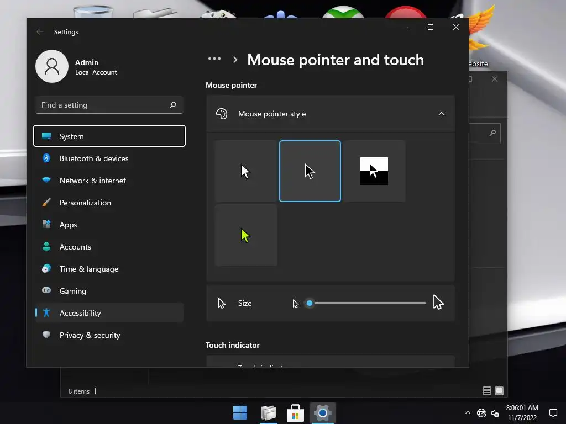Click the Admin Local Account name

coord(96,67)
